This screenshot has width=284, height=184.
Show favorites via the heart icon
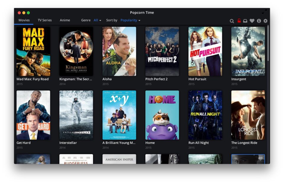(x=252, y=21)
